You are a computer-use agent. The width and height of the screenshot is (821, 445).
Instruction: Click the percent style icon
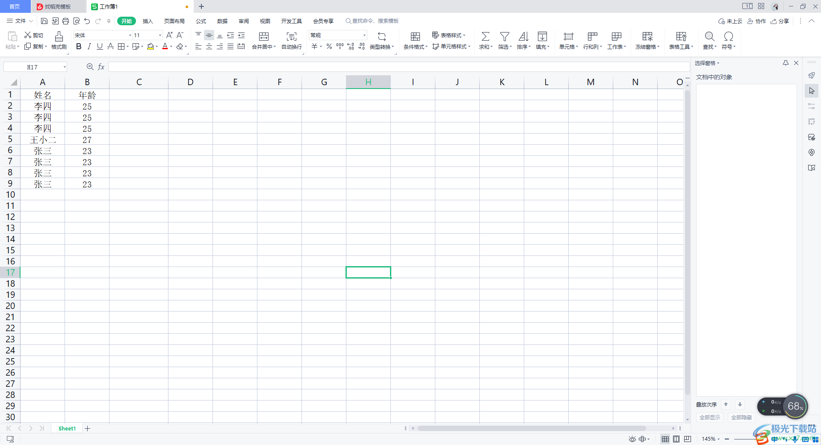point(329,46)
